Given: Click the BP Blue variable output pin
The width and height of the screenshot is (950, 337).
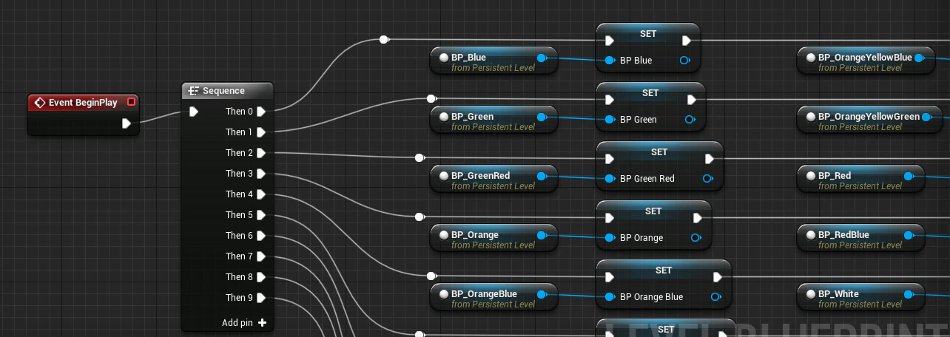Looking at the screenshot, I should point(685,61).
